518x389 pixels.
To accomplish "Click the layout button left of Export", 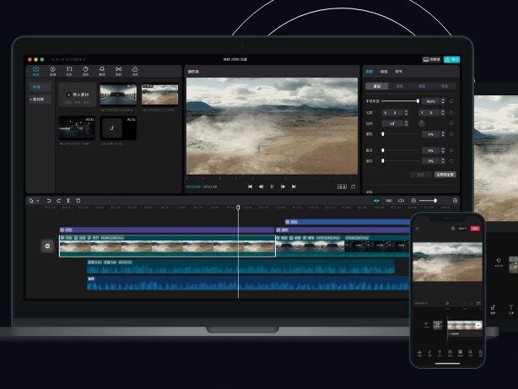I will [x=431, y=60].
